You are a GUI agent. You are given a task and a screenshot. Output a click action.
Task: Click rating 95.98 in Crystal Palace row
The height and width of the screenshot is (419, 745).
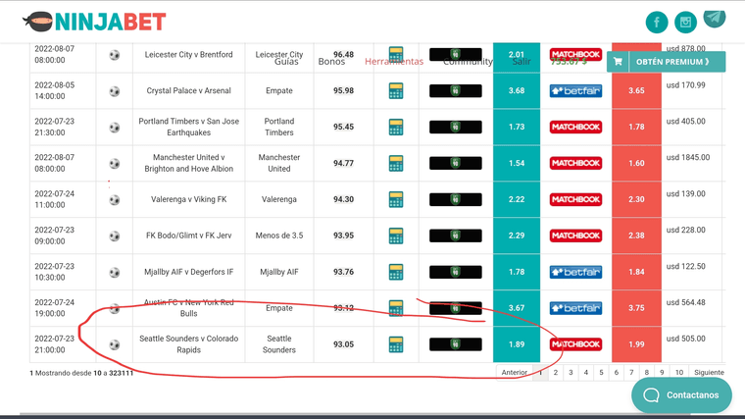click(x=343, y=91)
